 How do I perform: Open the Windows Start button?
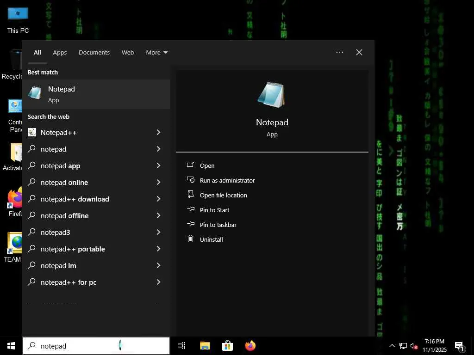click(11, 346)
